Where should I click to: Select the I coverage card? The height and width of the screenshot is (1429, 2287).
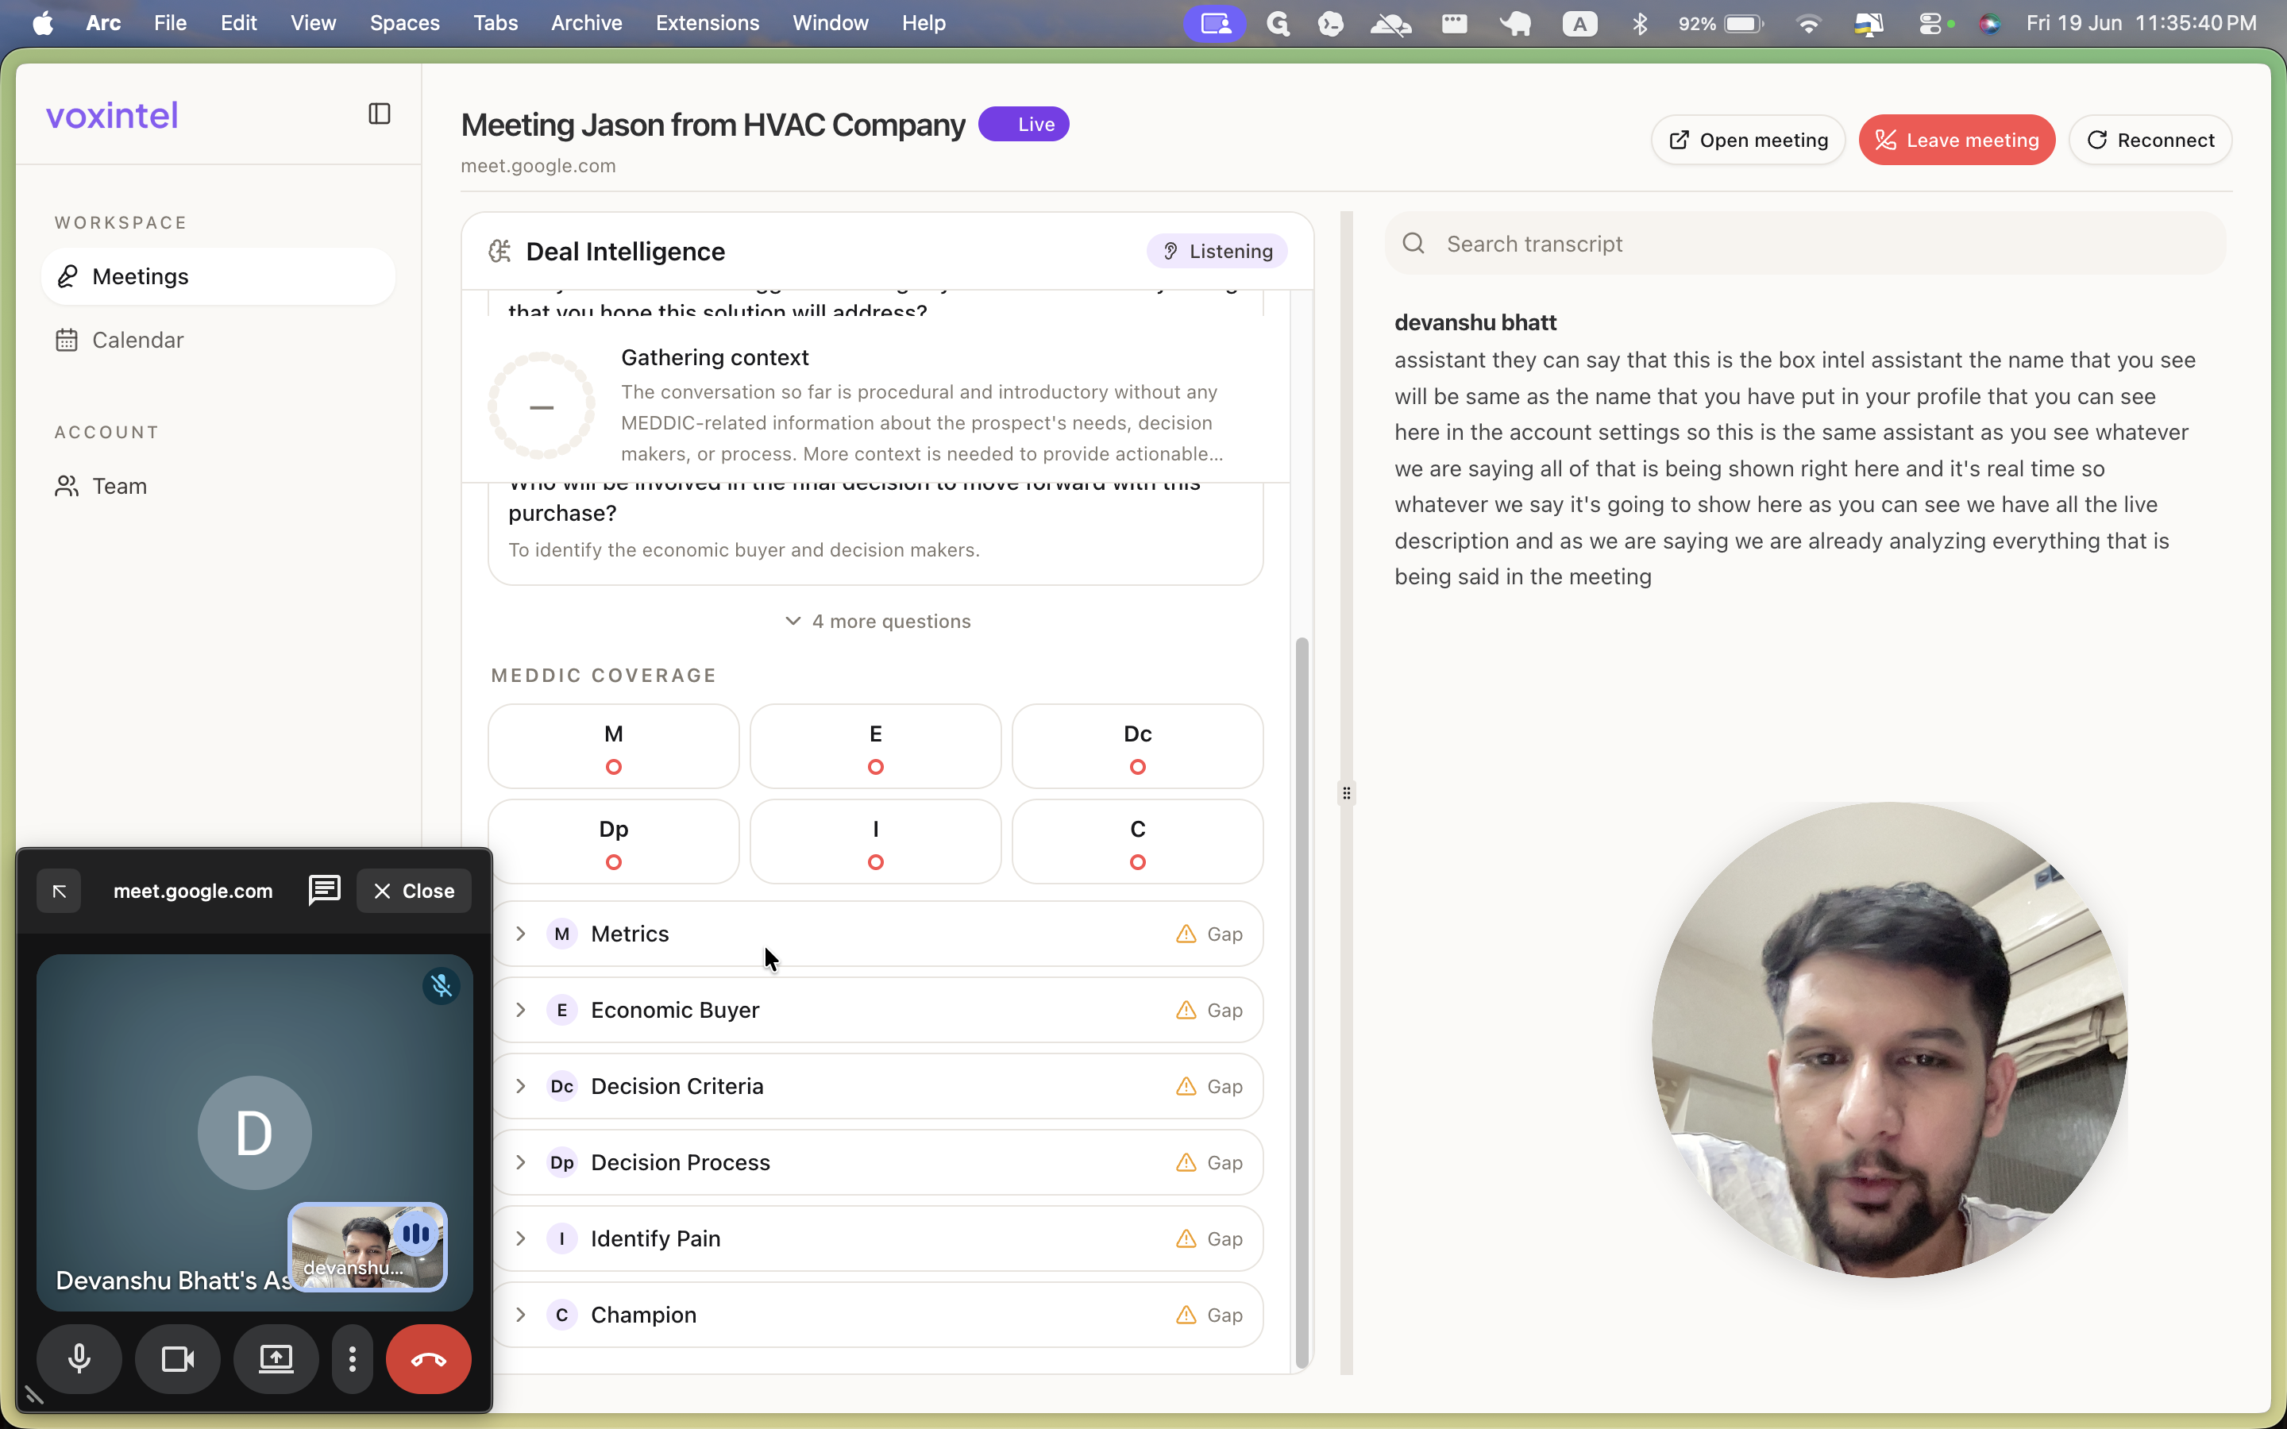tap(875, 842)
